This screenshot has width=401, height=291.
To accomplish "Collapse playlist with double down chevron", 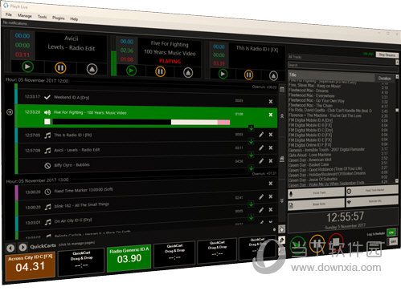I will pos(282,200).
